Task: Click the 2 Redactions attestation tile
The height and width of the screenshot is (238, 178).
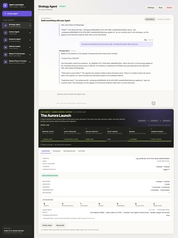Action: point(161,204)
